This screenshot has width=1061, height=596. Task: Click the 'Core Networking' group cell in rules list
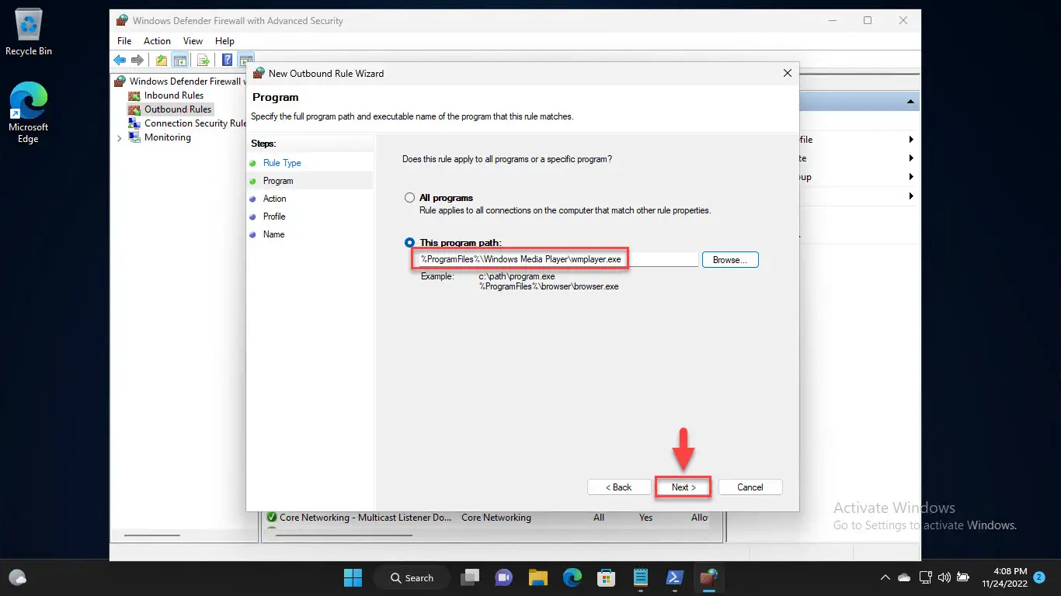pyautogui.click(x=496, y=518)
